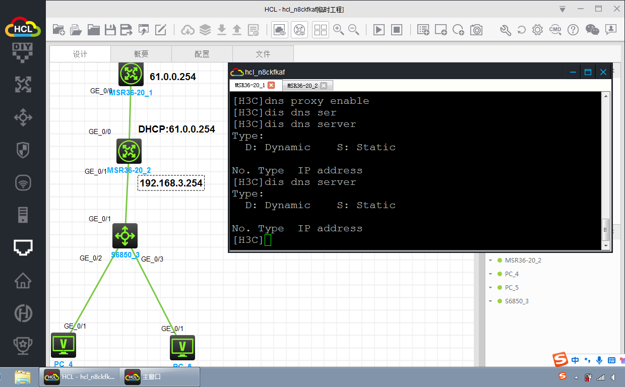The width and height of the screenshot is (625, 387).
Task: Switch to the 配置 tab
Action: [202, 54]
